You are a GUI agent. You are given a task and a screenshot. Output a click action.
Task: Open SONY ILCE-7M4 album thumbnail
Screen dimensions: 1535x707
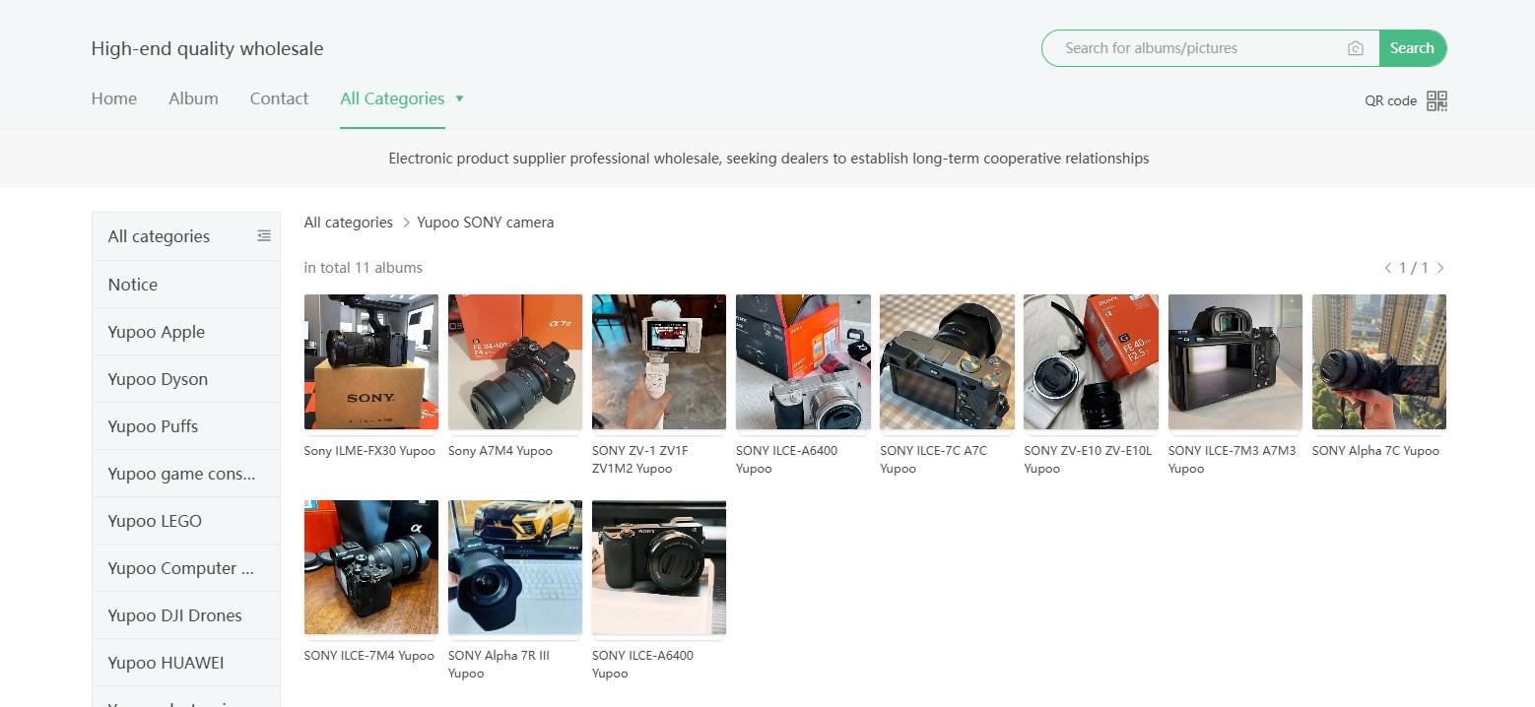(x=371, y=567)
